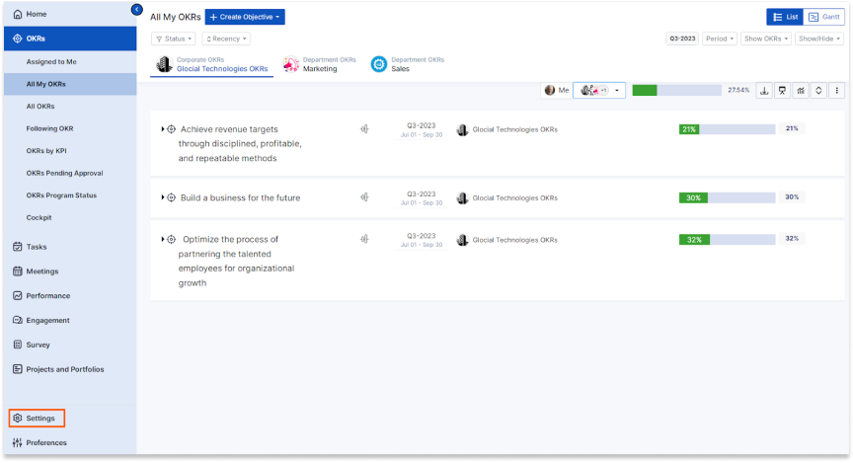Click the overall 27.54% progress bar

click(x=676, y=91)
